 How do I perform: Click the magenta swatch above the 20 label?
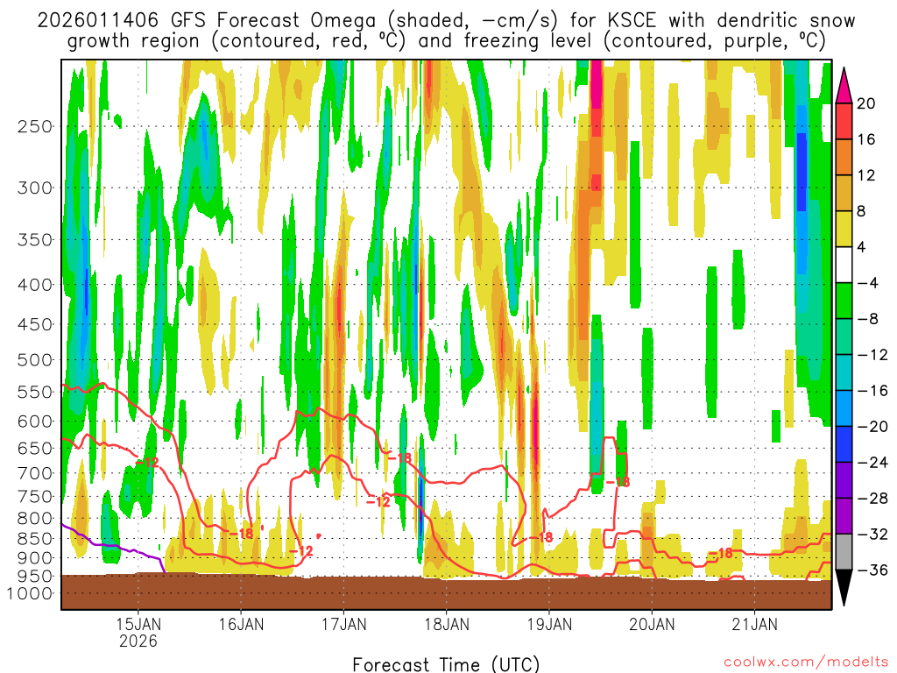click(844, 86)
